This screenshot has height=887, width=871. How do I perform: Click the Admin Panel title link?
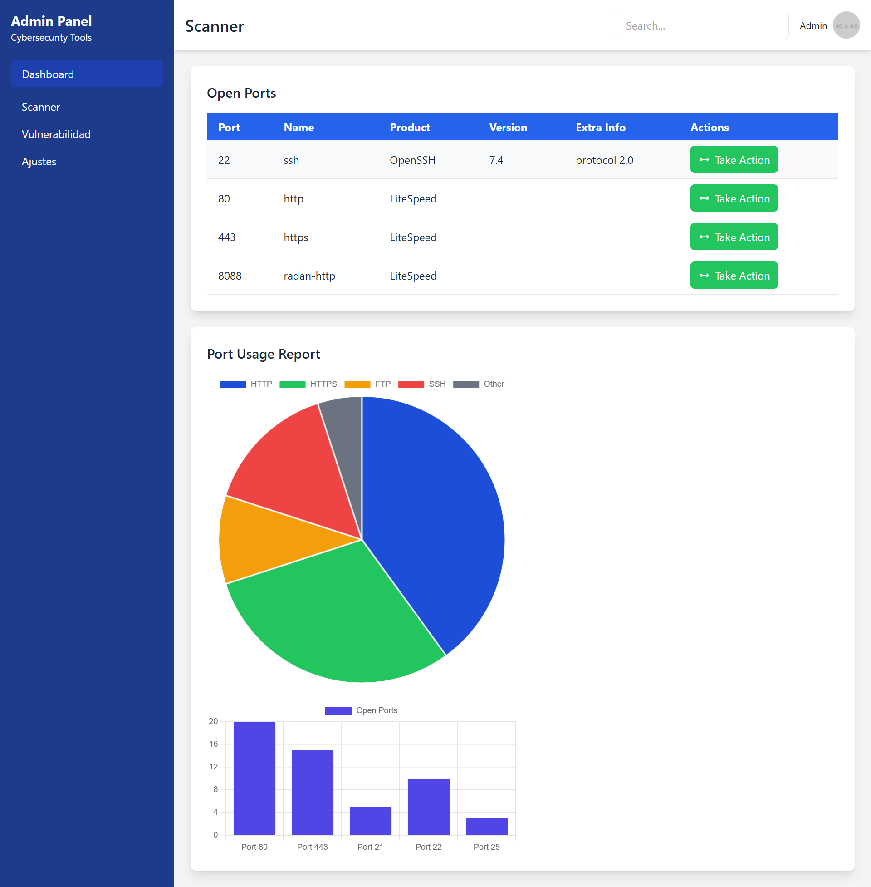pyautogui.click(x=51, y=21)
